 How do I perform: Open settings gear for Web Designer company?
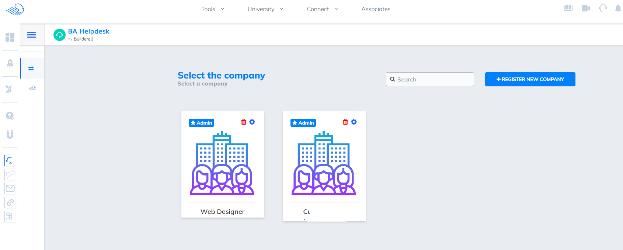[252, 122]
